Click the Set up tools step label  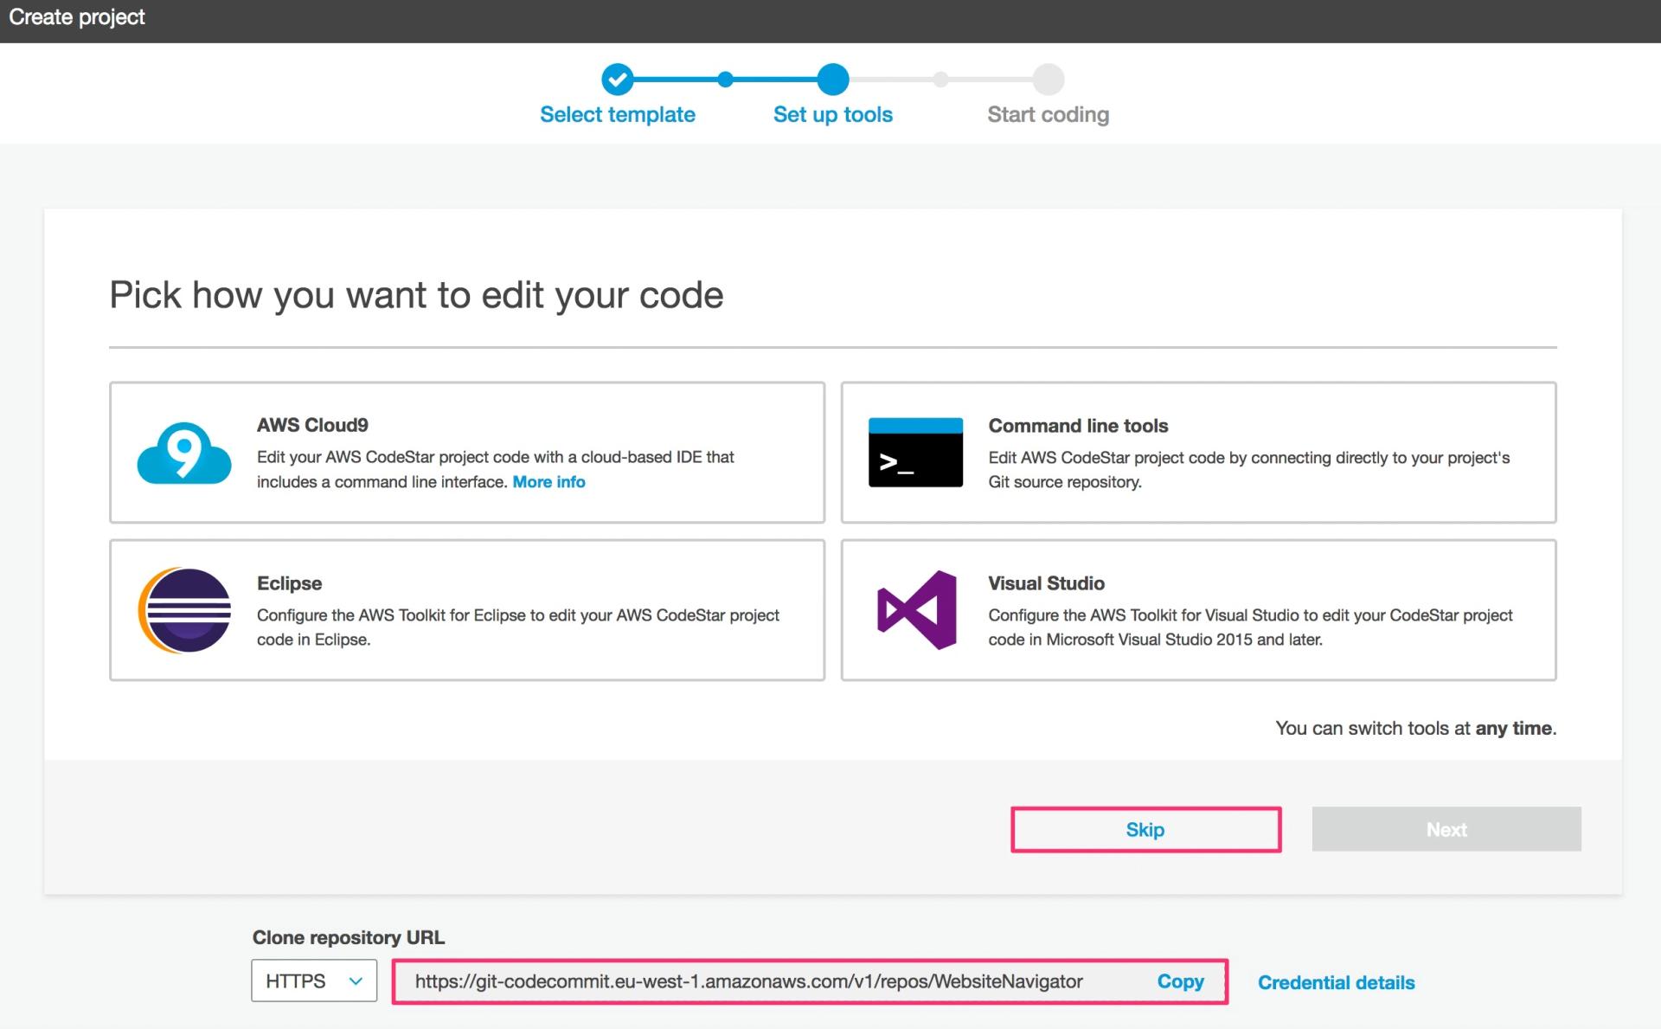click(833, 114)
